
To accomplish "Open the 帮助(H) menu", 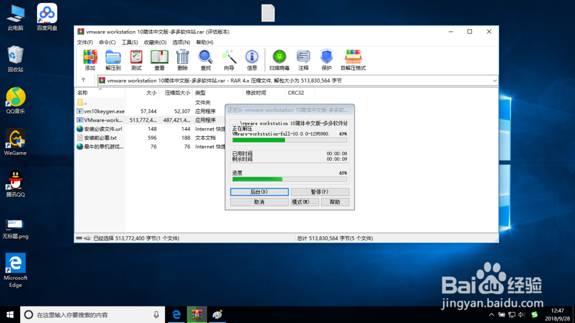I will [x=205, y=42].
